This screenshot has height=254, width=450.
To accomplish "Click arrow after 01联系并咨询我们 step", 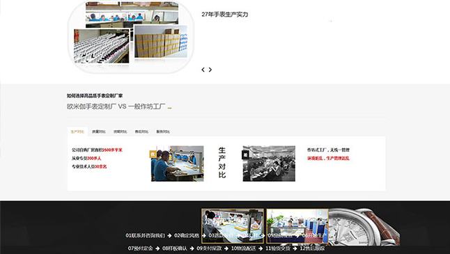I will [x=169, y=236].
